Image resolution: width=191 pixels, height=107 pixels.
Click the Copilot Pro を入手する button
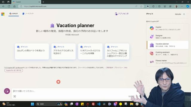[x=14, y=70]
